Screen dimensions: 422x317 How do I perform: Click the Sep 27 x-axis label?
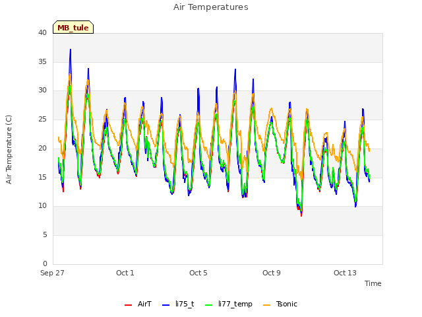(52, 273)
